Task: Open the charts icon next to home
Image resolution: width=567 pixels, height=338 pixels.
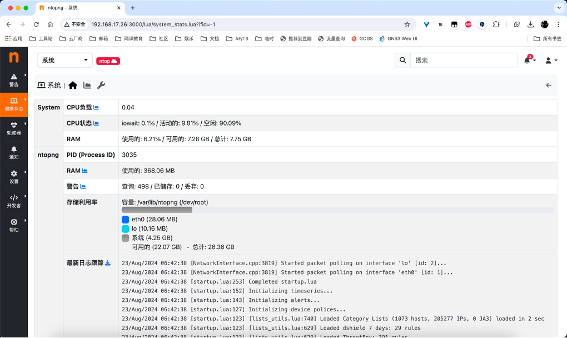Action: tap(87, 85)
